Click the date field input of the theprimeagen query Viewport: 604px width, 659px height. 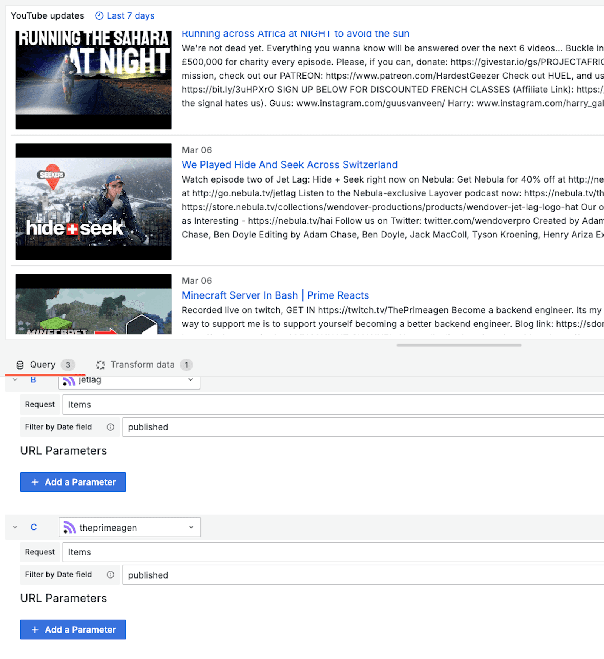click(363, 575)
